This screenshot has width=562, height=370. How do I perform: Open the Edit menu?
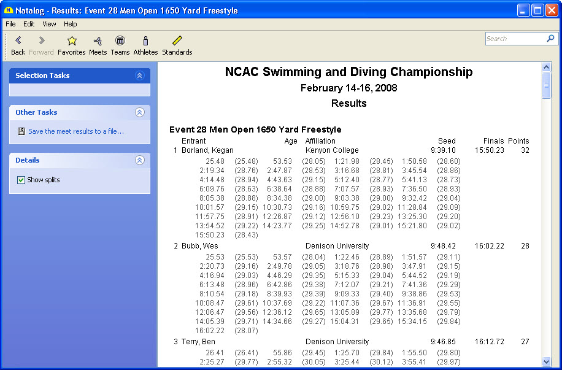(29, 24)
